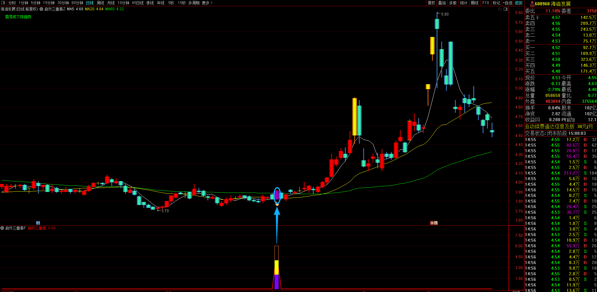Switch to 分时 view
The height and width of the screenshot is (292, 597).
(x=12, y=3)
